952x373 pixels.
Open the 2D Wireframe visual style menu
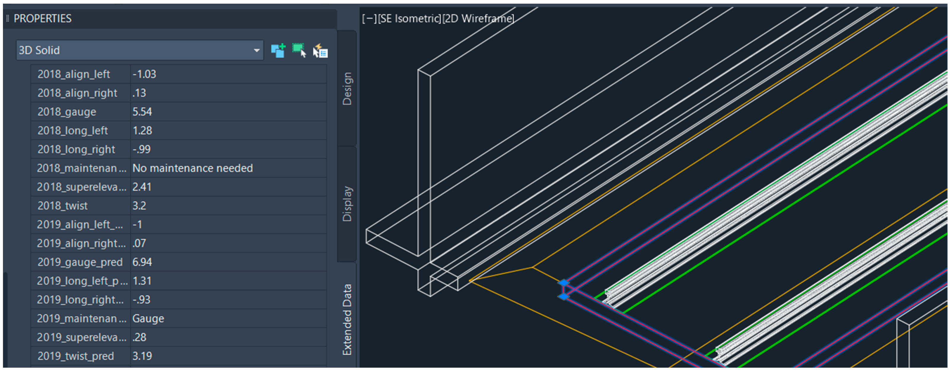click(478, 18)
